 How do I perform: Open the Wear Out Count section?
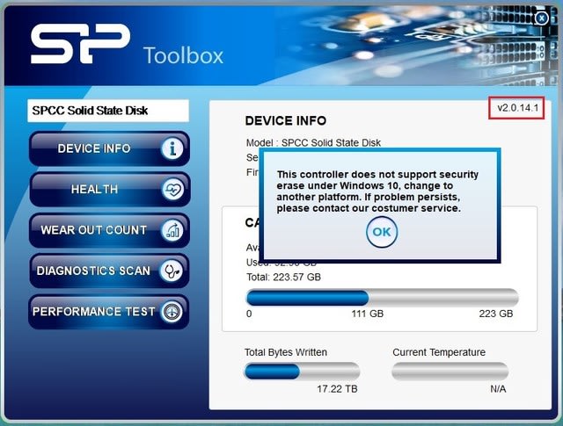[x=109, y=230]
